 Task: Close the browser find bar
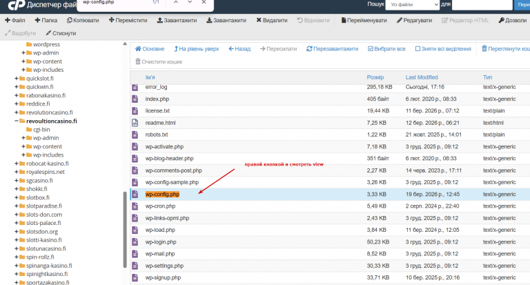(204, 2)
